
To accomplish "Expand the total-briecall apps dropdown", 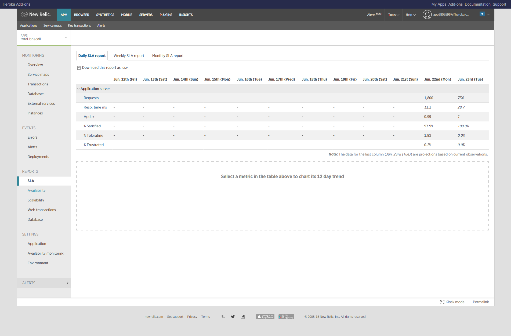I will tap(66, 37).
